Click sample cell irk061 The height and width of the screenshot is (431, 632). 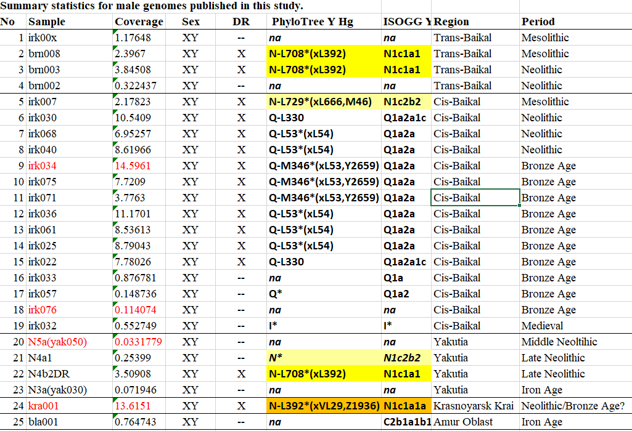[x=69, y=230]
